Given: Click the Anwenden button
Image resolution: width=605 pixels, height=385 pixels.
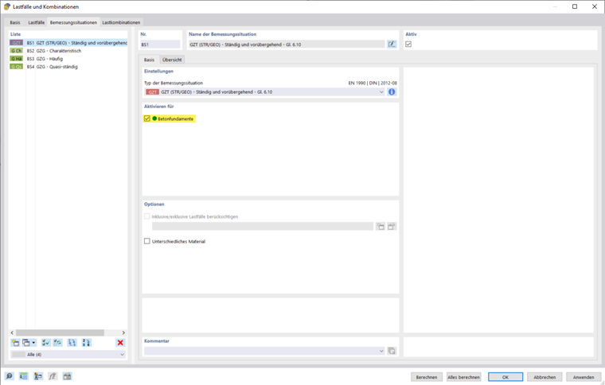Looking at the screenshot, I should [x=584, y=377].
